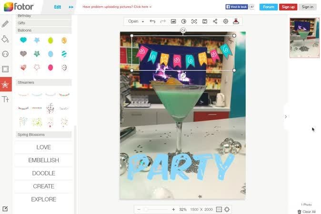Select the stickers star tool

pyautogui.click(x=6, y=84)
